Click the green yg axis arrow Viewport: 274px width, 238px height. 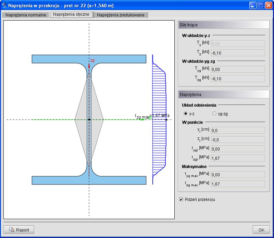click(143, 120)
